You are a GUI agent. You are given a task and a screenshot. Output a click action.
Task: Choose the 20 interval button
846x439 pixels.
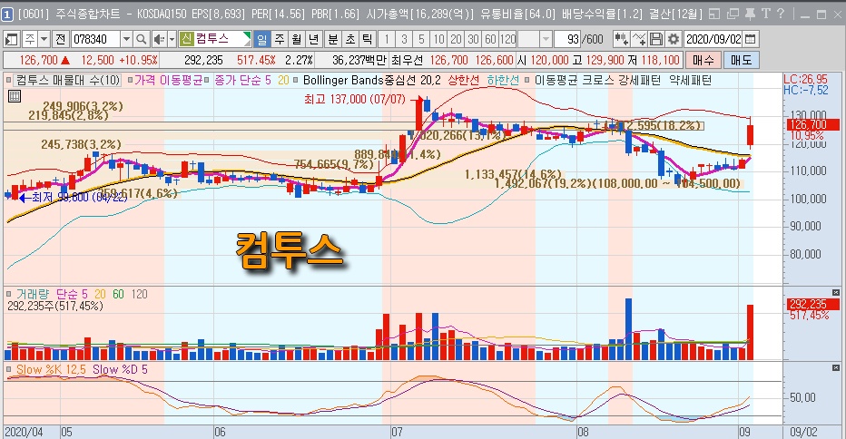[456, 39]
